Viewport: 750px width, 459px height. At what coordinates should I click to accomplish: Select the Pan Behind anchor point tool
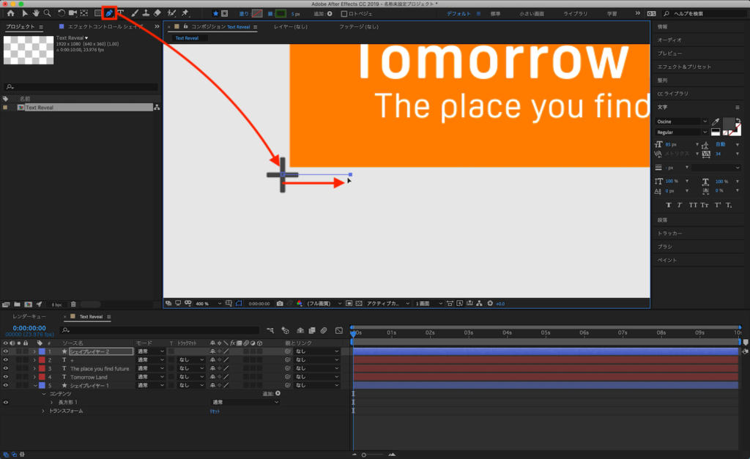84,13
